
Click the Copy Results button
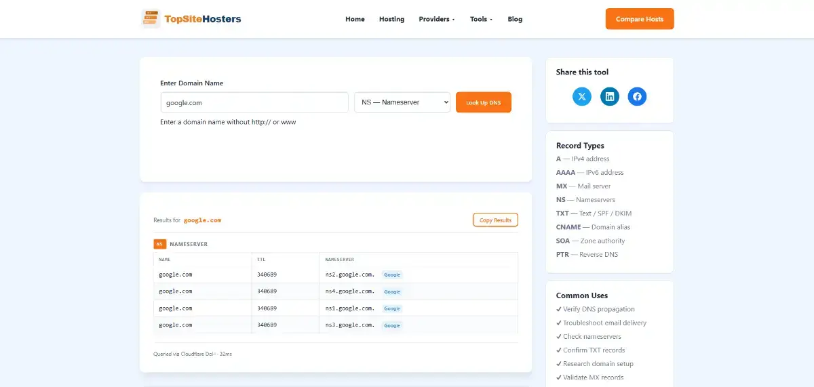coord(495,220)
